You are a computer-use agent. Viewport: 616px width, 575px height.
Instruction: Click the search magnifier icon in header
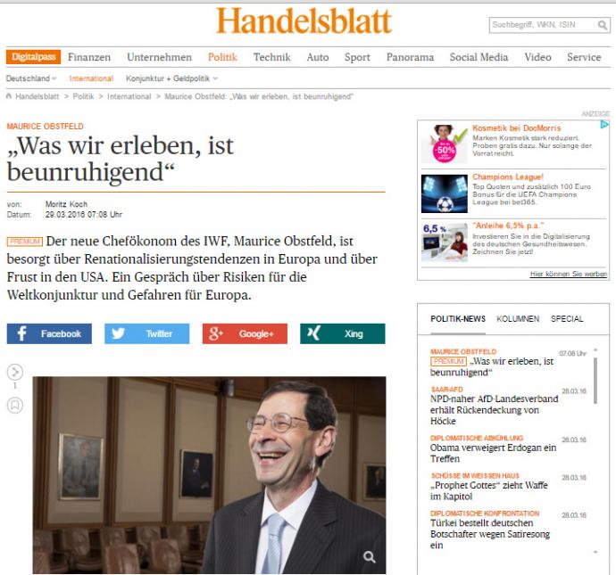click(602, 26)
